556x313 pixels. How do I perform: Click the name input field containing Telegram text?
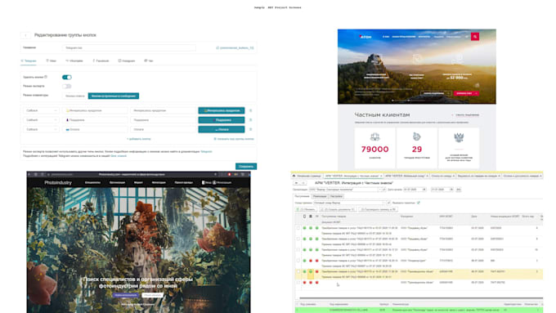coord(129,47)
